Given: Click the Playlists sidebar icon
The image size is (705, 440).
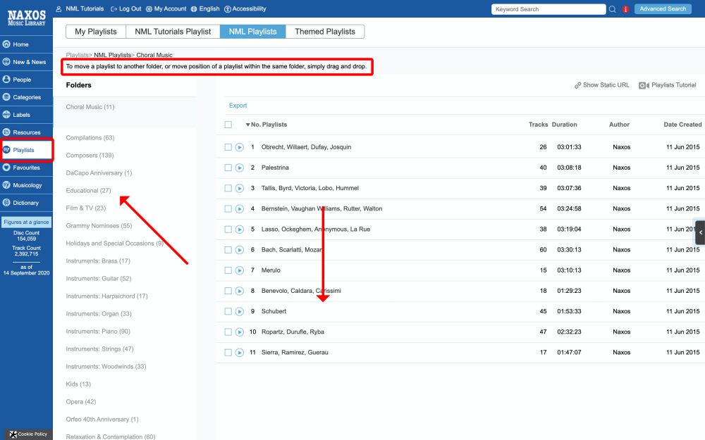Looking at the screenshot, I should [x=6, y=149].
